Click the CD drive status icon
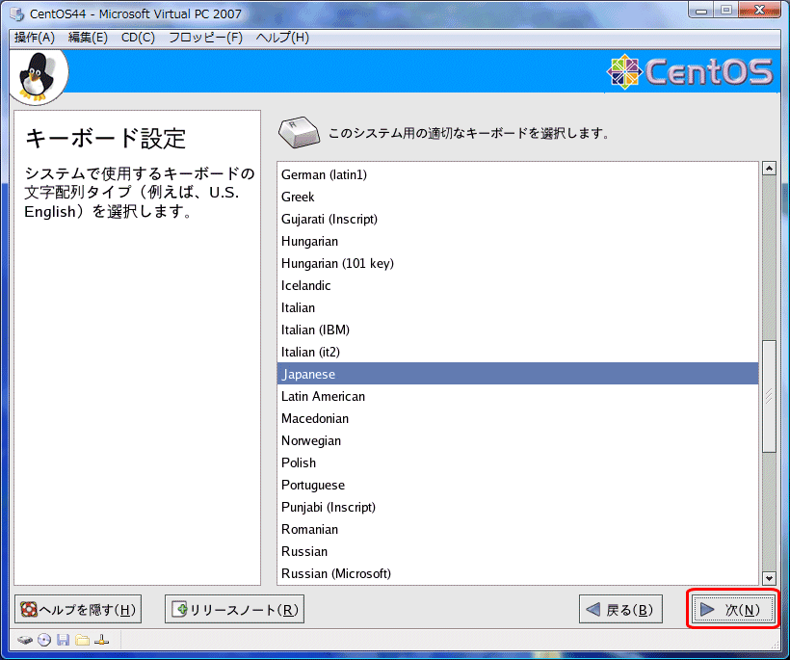Viewport: 790px width, 660px height. point(44,640)
